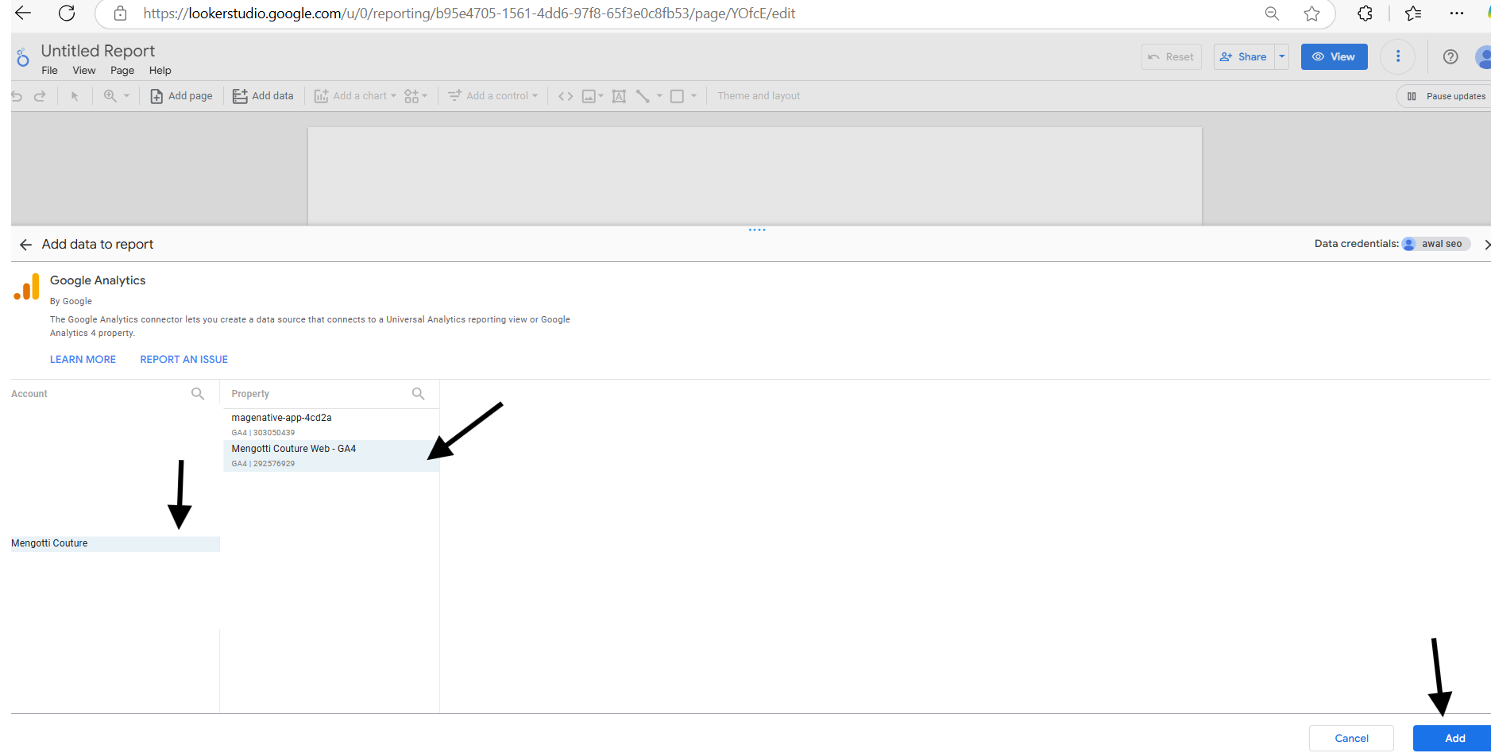The width and height of the screenshot is (1491, 753).
Task: Click the Google Analytics connector logo
Action: pyautogui.click(x=26, y=287)
